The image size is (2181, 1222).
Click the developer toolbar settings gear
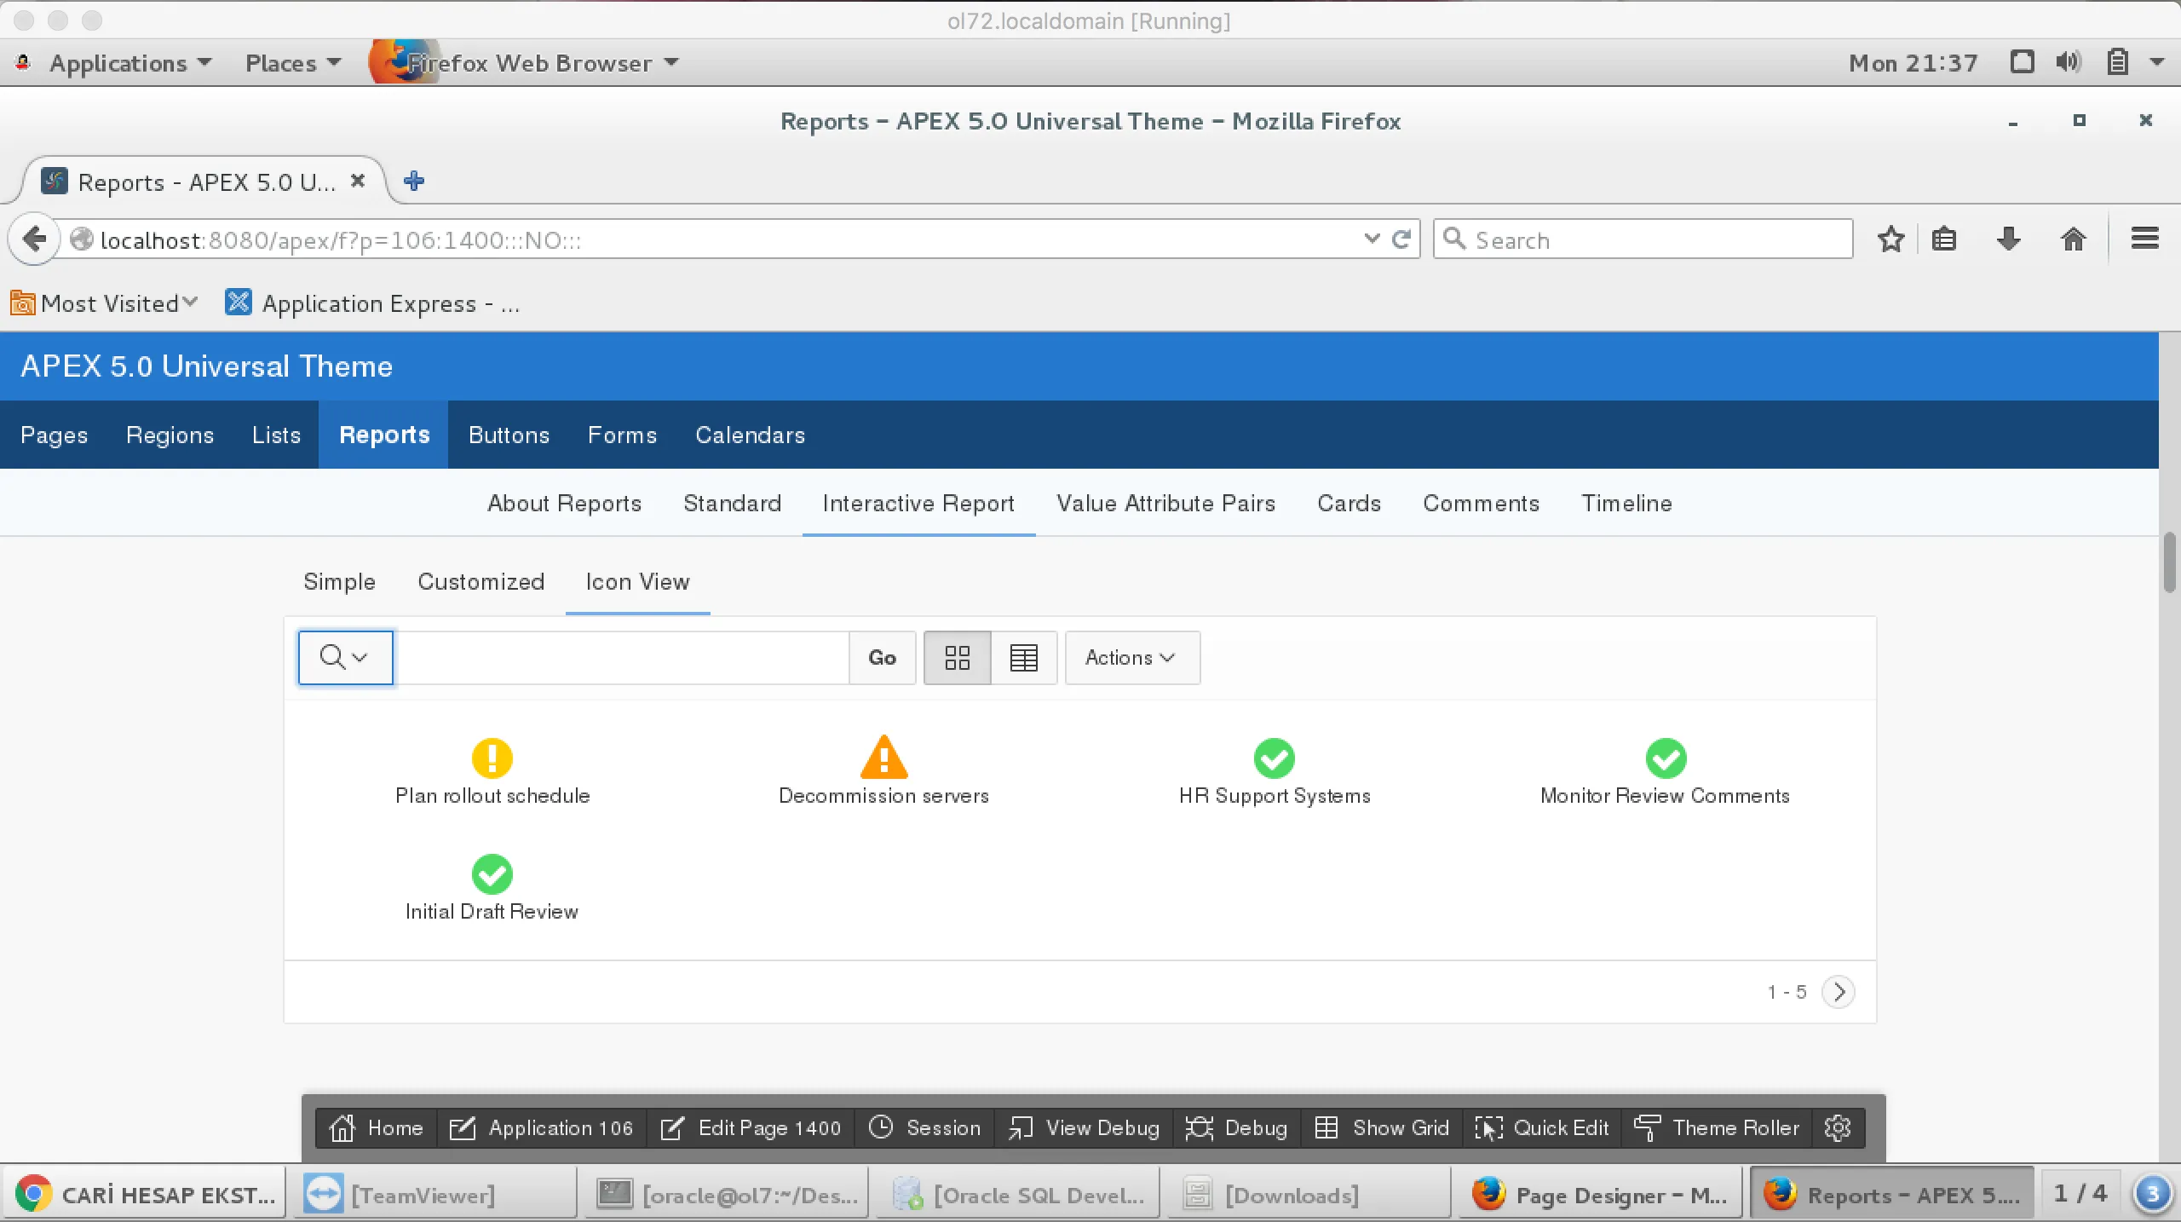[x=1838, y=1127]
